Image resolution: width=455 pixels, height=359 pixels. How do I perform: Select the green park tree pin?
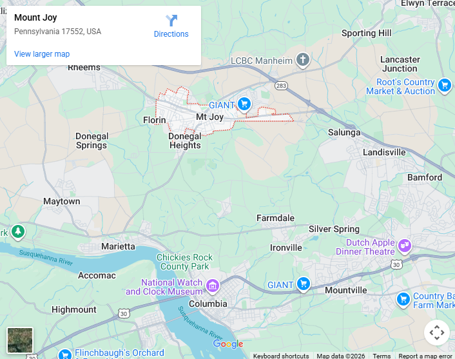(x=18, y=232)
